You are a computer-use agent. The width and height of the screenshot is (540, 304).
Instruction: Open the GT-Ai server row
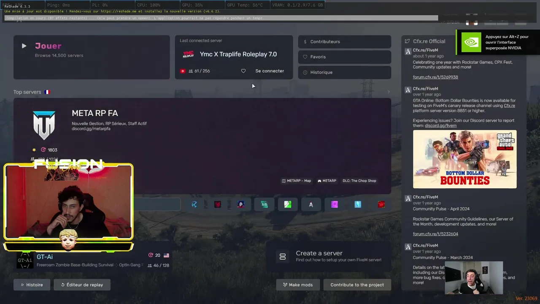[x=93, y=261]
